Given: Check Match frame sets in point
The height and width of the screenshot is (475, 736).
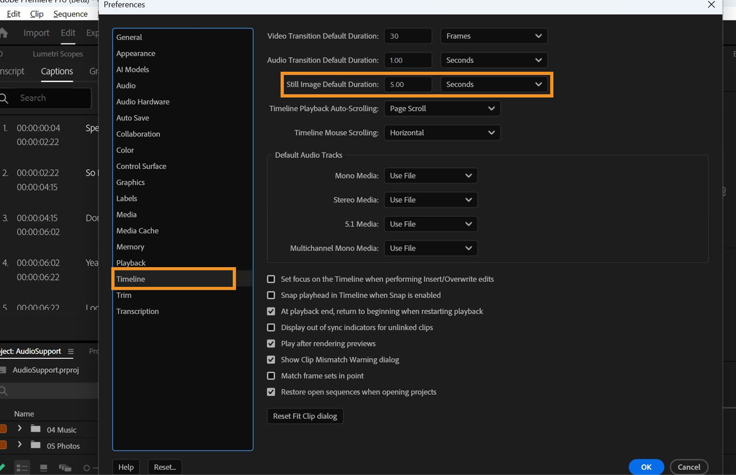Looking at the screenshot, I should point(271,376).
